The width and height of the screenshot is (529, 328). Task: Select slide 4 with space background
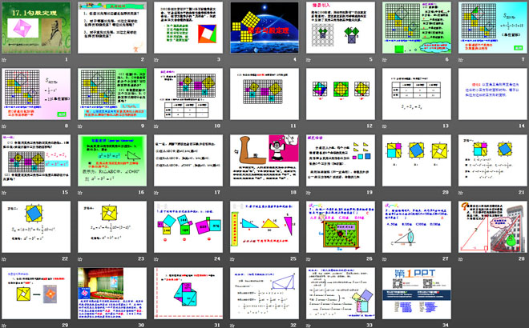point(264,28)
